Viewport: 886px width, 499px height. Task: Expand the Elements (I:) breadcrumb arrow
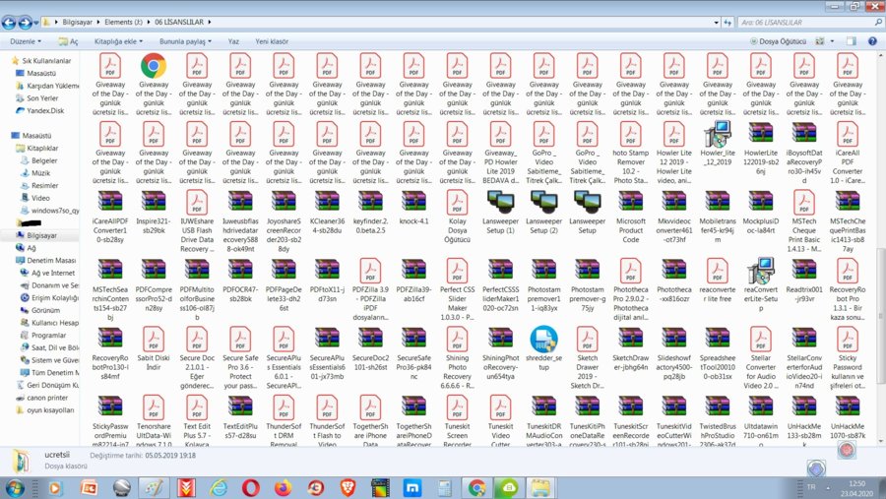click(x=148, y=22)
